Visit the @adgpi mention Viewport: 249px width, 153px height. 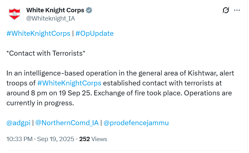19,123
